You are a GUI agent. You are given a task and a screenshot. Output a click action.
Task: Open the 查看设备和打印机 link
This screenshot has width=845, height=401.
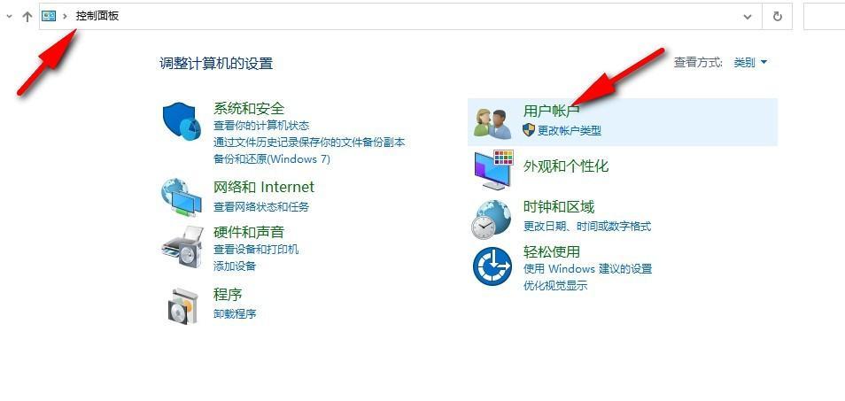tap(256, 250)
